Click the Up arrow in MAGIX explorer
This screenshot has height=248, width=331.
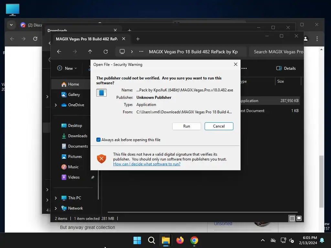[x=90, y=52]
